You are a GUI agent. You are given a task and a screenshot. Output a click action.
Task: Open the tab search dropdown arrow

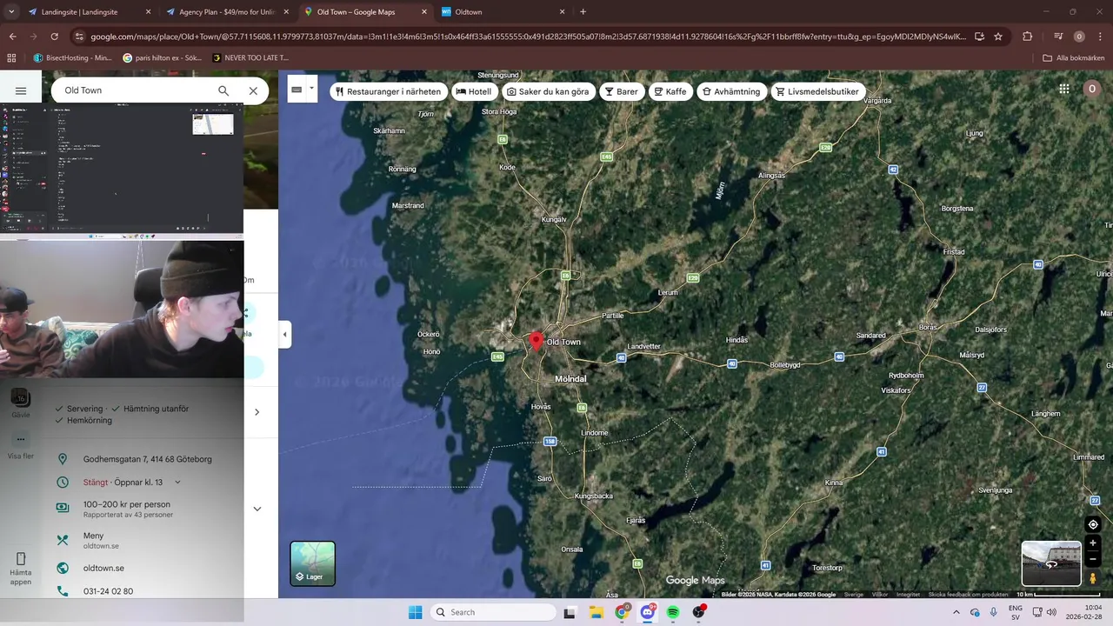[11, 12]
